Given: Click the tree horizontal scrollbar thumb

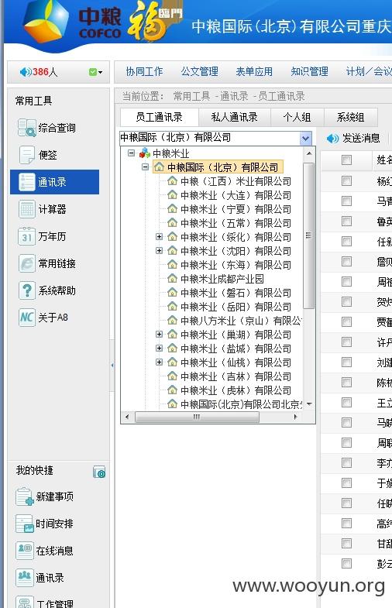Looking at the screenshot, I should [197, 417].
